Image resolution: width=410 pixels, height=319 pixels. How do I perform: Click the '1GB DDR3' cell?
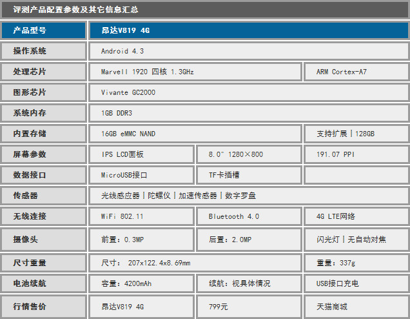249,113
